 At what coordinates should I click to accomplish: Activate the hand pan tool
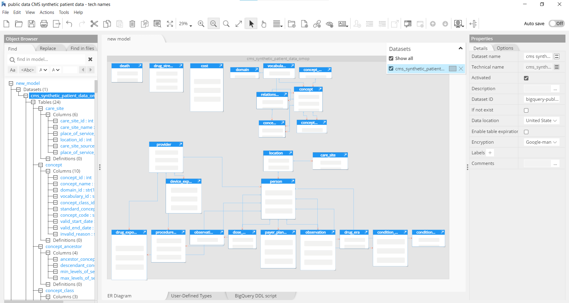pyautogui.click(x=264, y=24)
